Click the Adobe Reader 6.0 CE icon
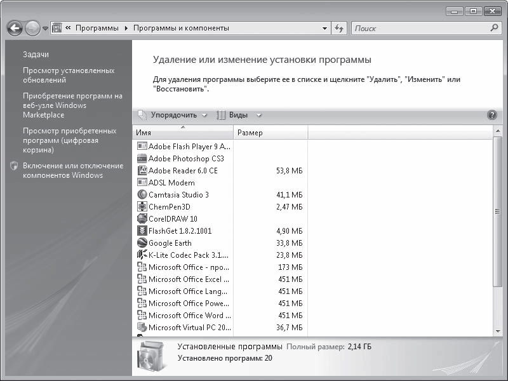The width and height of the screenshot is (508, 381). [142, 171]
